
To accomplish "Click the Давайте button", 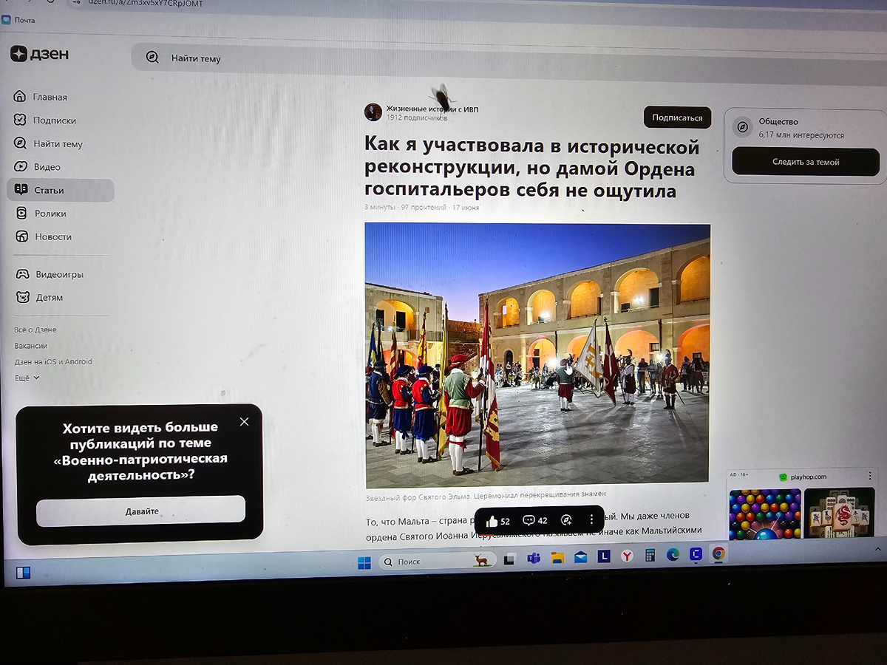I will click(x=141, y=511).
